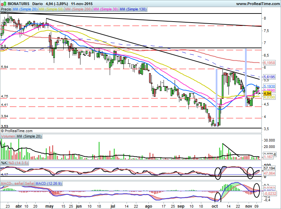Click the candlestick chart icon beside BIONATURIS

coord(4,4)
